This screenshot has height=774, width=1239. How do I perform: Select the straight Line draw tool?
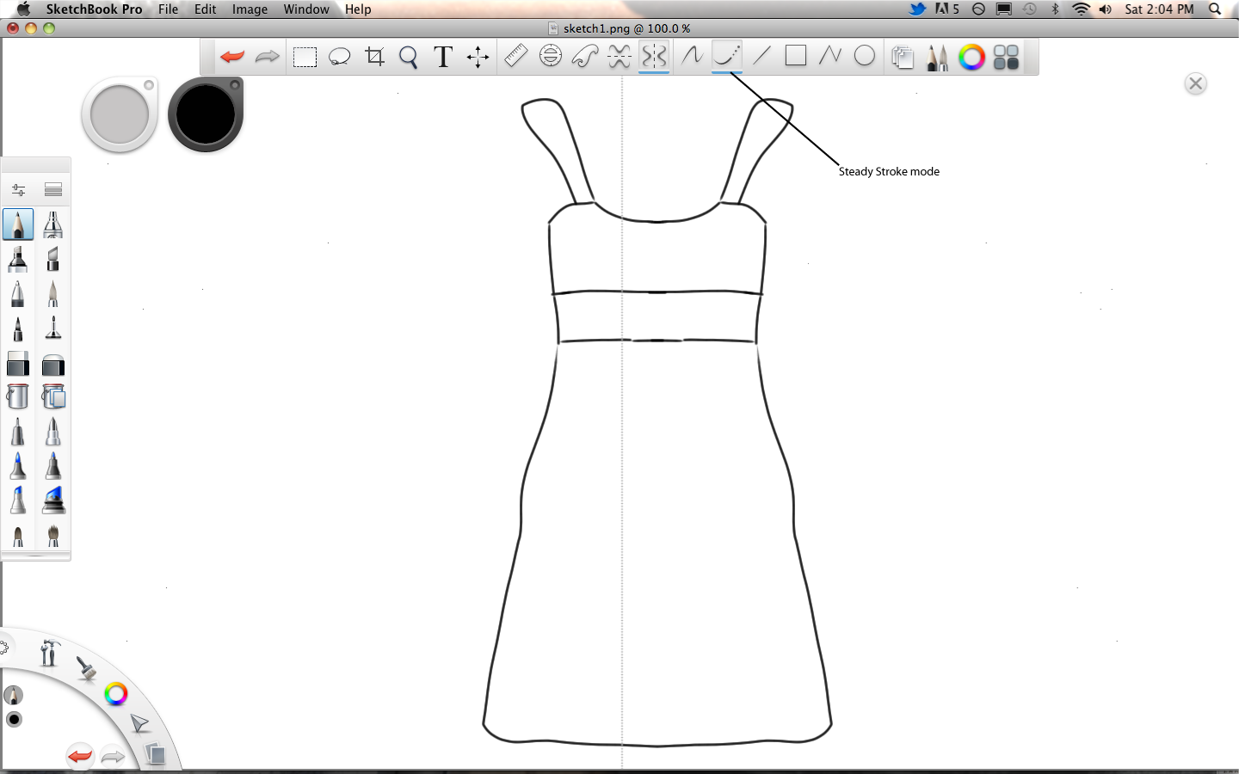[x=761, y=56]
